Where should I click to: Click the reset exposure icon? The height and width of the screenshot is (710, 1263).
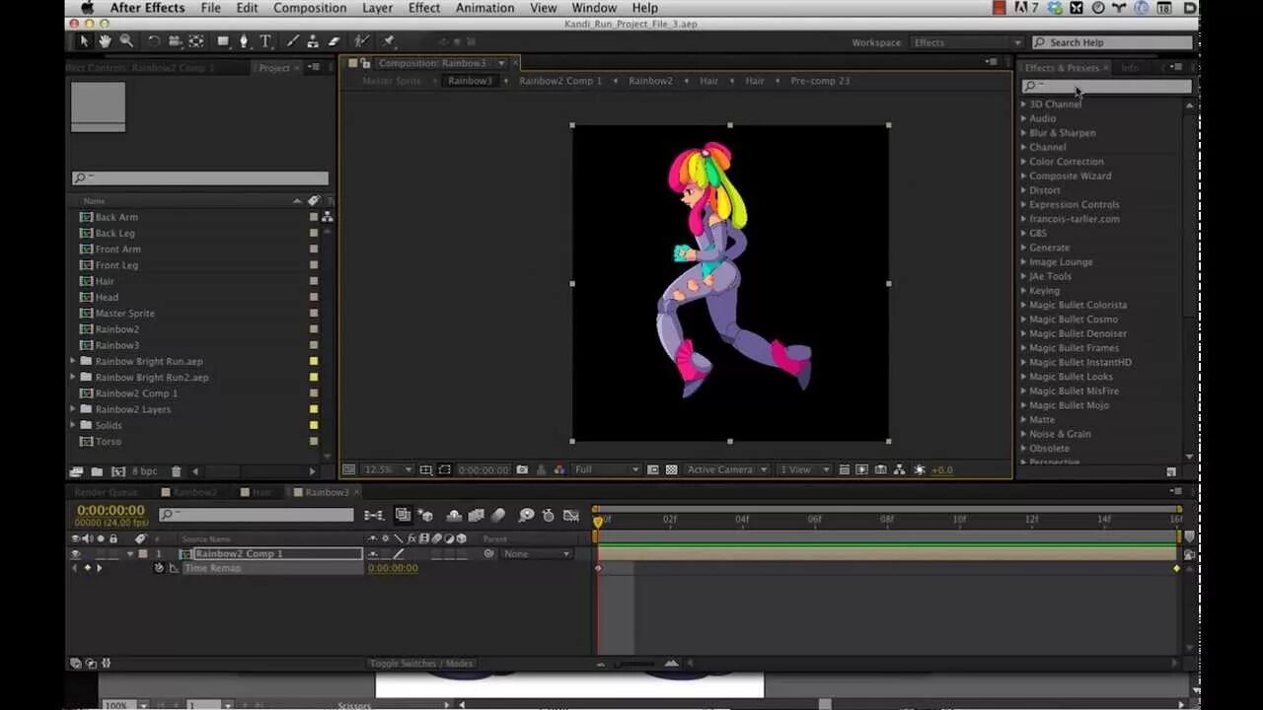click(x=920, y=469)
